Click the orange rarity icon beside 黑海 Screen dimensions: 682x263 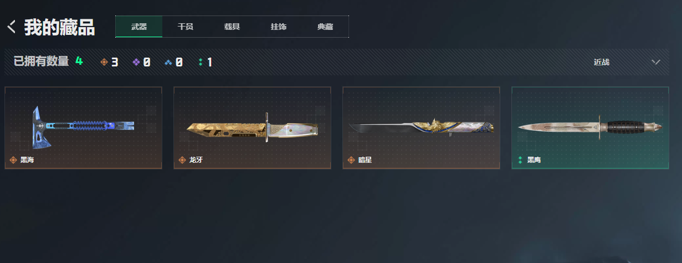[13, 160]
